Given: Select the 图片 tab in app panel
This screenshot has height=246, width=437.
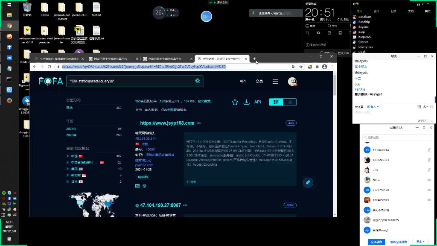Looking at the screenshot, I should (376, 12).
